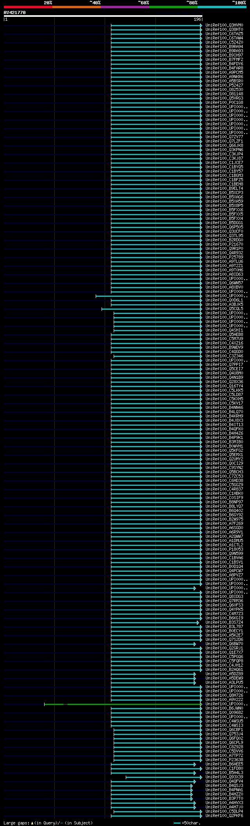250x826 pixels.
Task: Click the orange ~40% identity legend segment
Action: [x=77, y=7]
